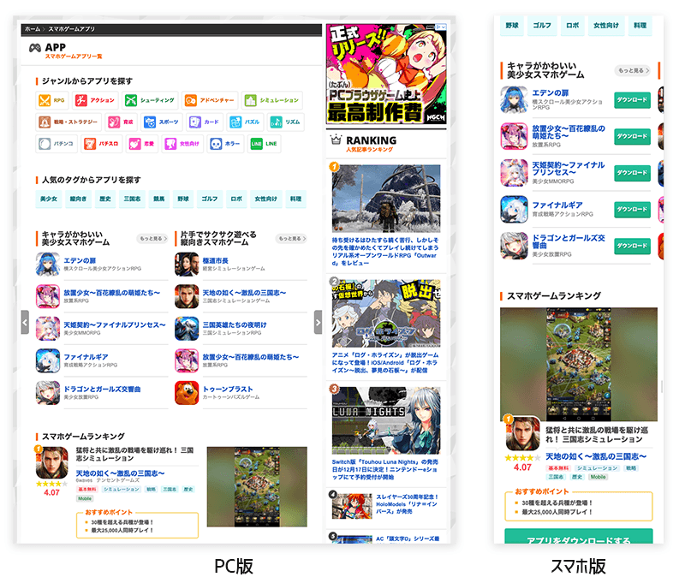The width and height of the screenshot is (685, 583).
Task: Go to ホーム in the breadcrumb
Action: [33, 29]
